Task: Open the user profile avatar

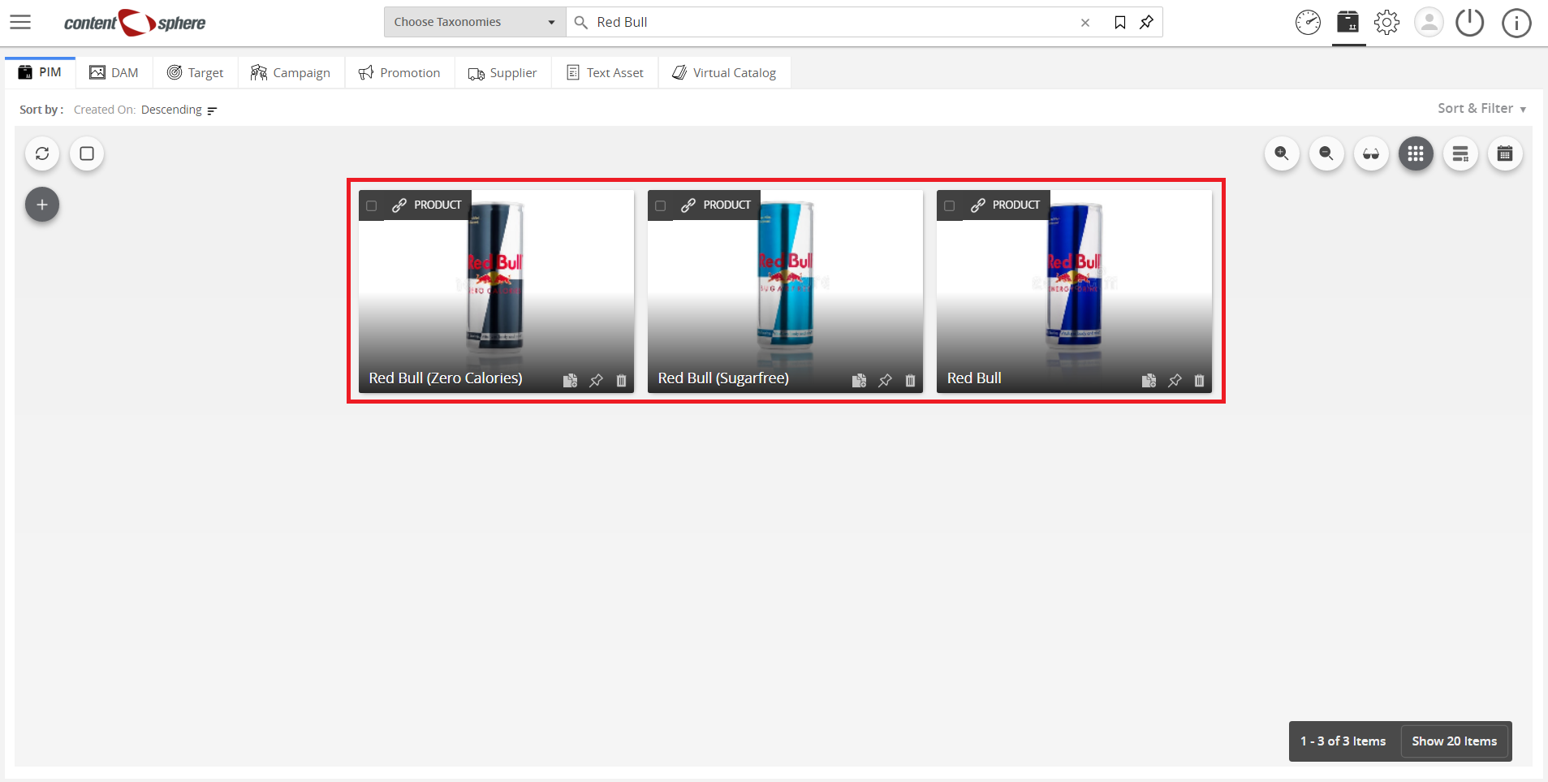Action: point(1429,22)
